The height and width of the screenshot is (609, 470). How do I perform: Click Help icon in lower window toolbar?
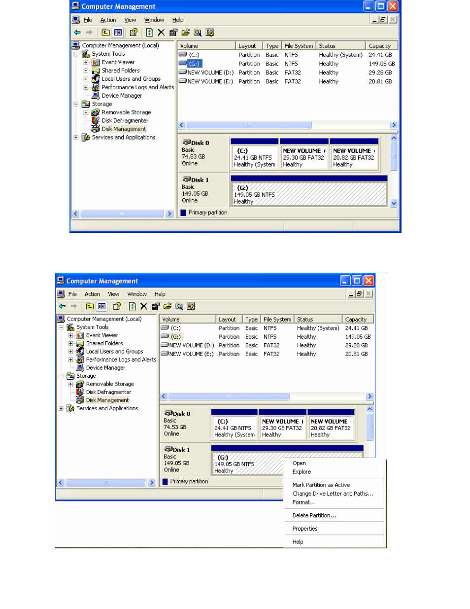117,306
